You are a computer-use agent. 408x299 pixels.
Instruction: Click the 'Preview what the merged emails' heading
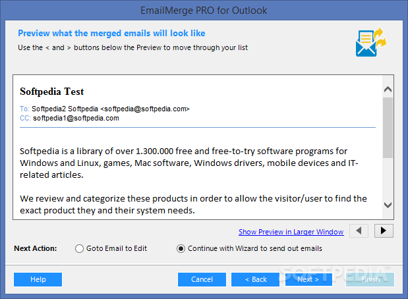(111, 34)
